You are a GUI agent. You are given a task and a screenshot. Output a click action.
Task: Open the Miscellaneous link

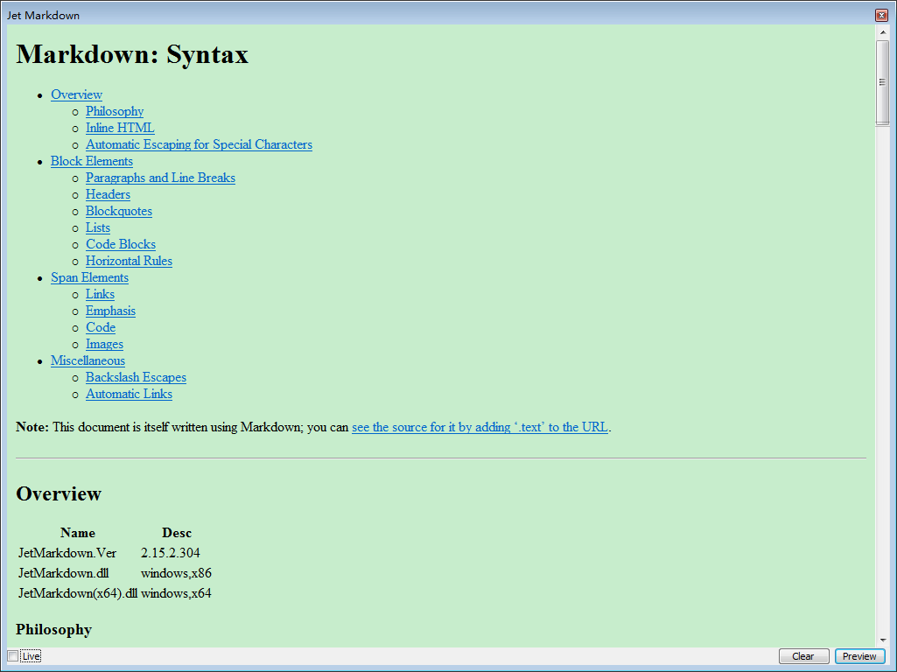click(x=88, y=360)
